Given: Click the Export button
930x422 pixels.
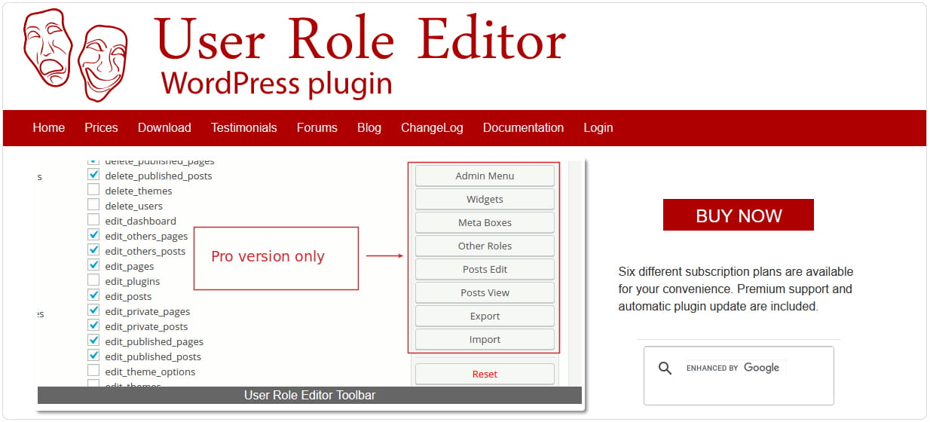Looking at the screenshot, I should [485, 316].
